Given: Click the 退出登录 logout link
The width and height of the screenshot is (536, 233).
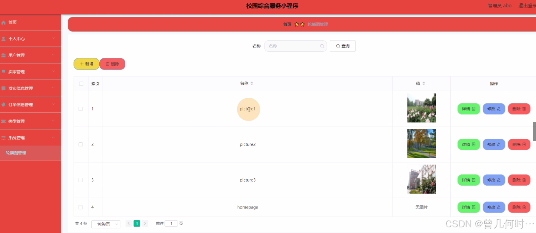Looking at the screenshot, I should (x=527, y=6).
